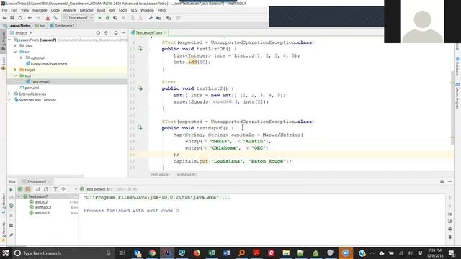The width and height of the screenshot is (461, 259).
Task: Select the TestLesson7 tab in Run panel
Action: coord(36,181)
